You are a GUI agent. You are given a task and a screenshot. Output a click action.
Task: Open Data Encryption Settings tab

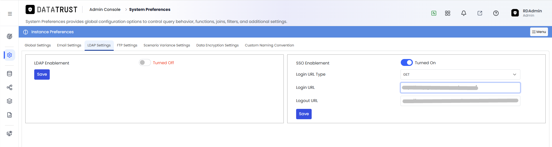point(217,45)
